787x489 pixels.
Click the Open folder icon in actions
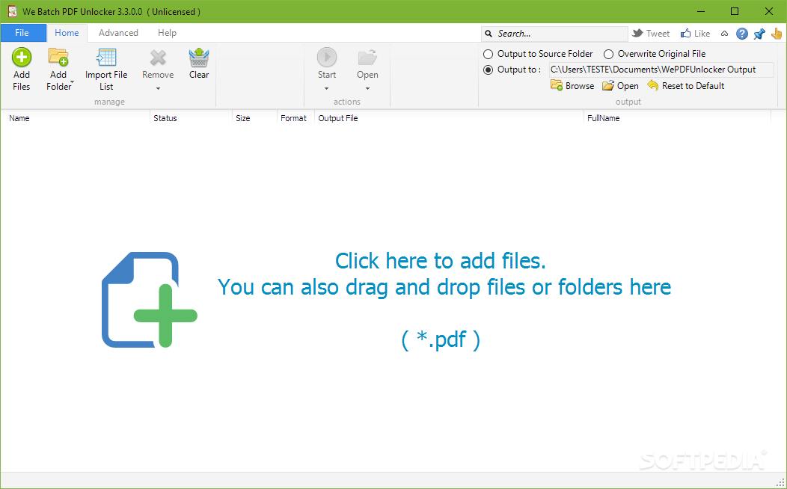367,57
